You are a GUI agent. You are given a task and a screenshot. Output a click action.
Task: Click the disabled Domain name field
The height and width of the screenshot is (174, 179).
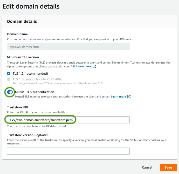pos(68,47)
